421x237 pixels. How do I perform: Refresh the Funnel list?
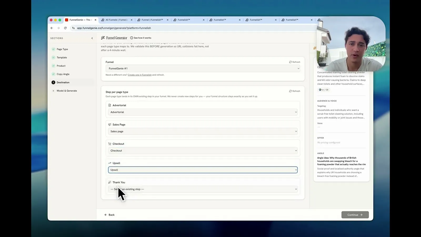click(x=295, y=62)
